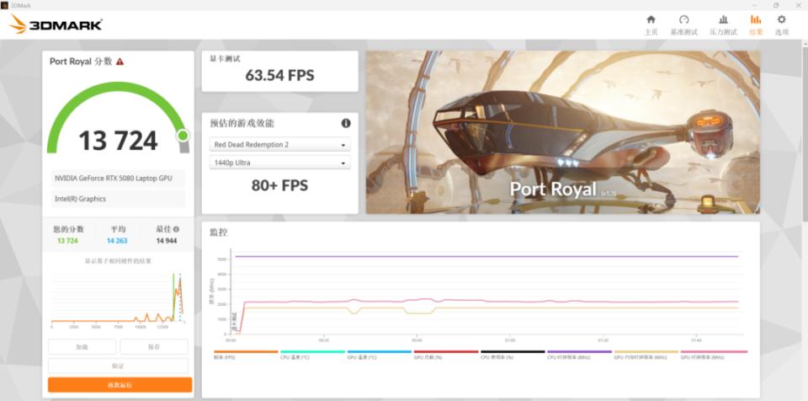
Task: Click the 80+ FPS estimate text
Action: pyautogui.click(x=279, y=185)
